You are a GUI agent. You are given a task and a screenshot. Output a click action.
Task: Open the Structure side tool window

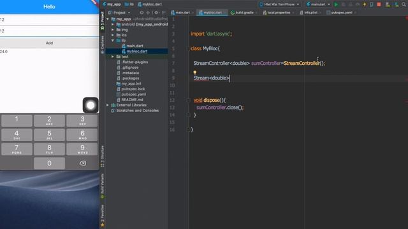point(102,156)
